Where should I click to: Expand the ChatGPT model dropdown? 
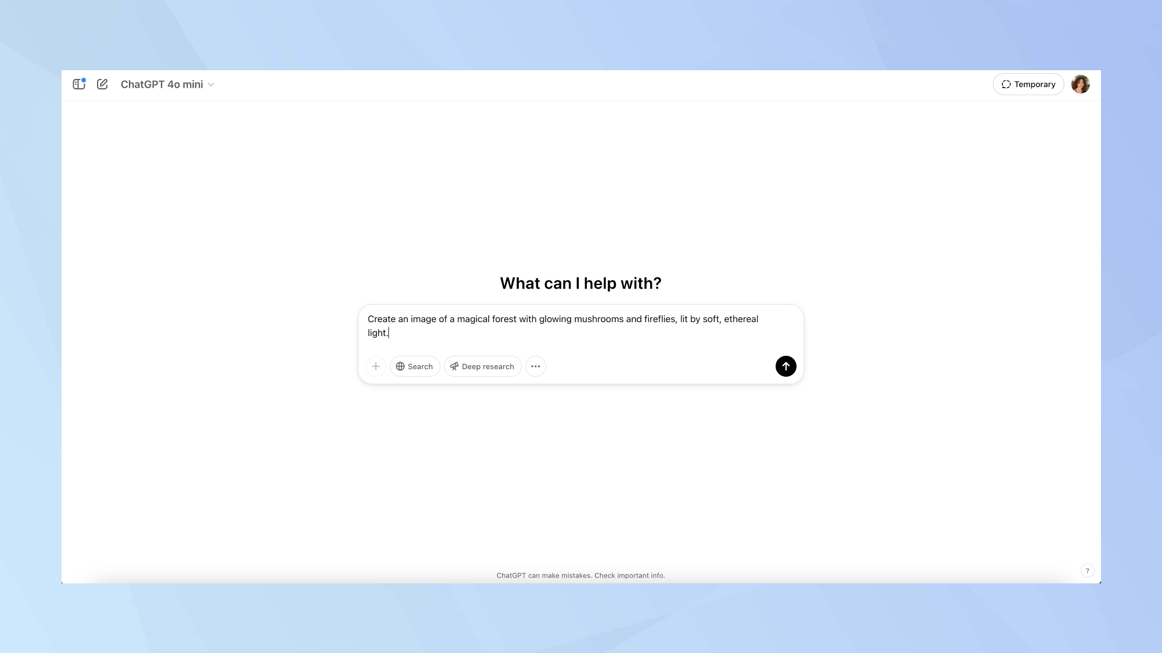tap(167, 85)
